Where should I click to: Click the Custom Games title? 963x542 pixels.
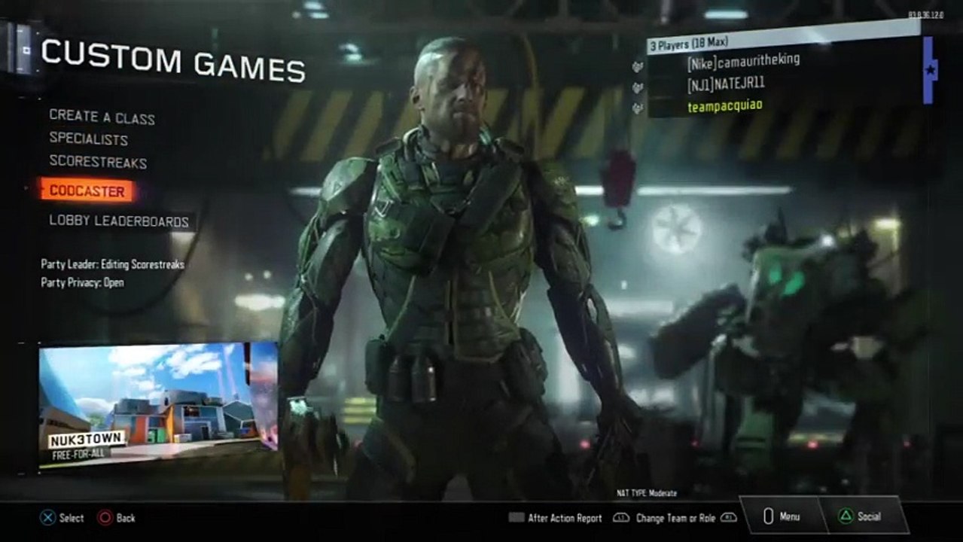click(174, 59)
